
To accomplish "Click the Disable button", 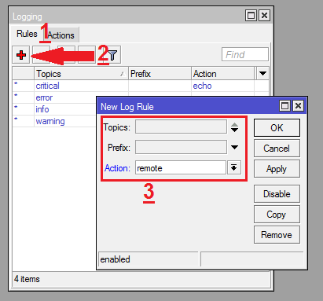I will pos(277,194).
